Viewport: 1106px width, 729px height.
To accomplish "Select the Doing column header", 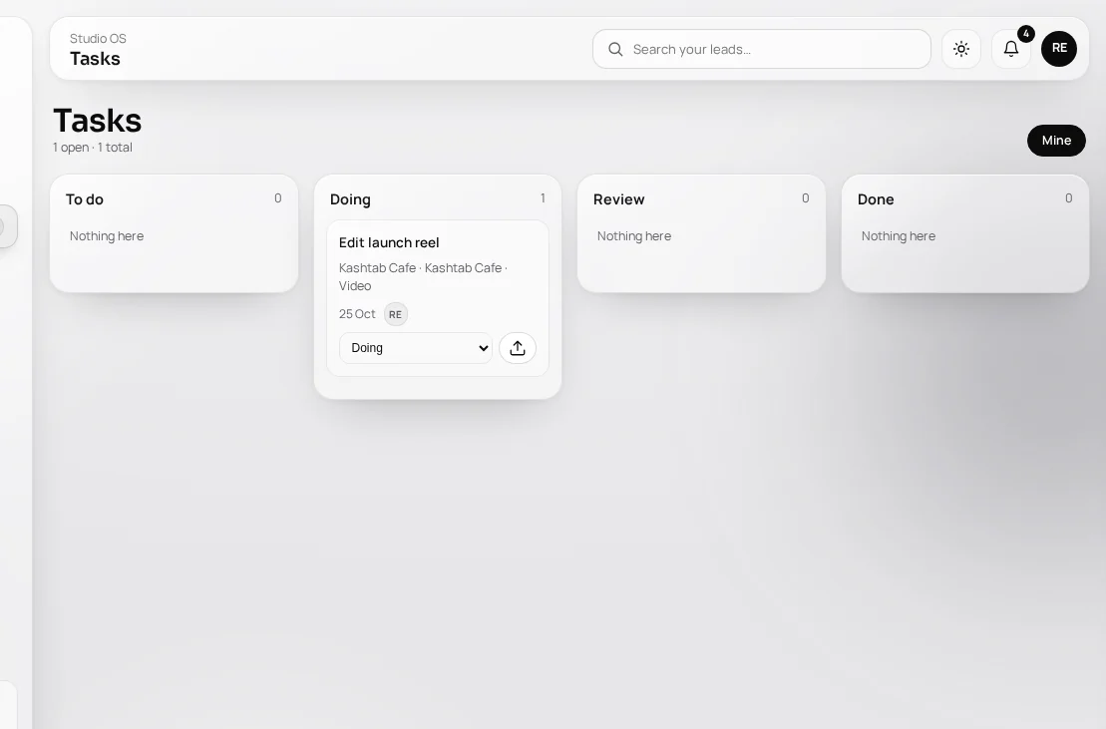I will point(350,199).
